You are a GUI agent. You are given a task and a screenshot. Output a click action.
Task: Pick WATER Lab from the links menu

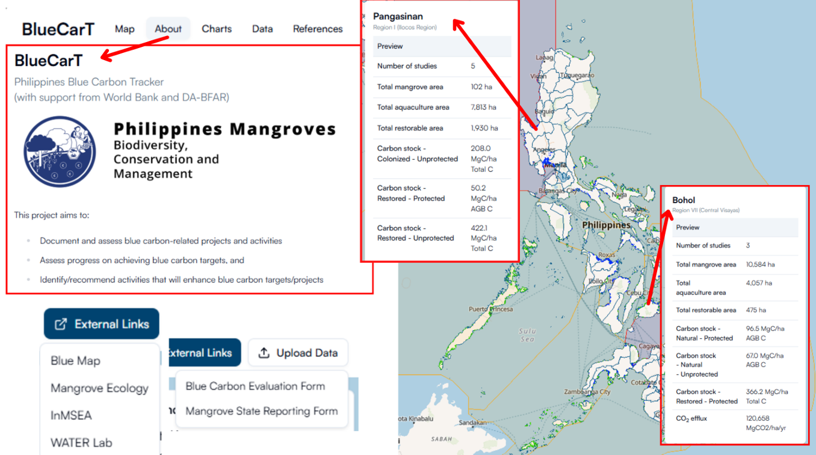point(81,442)
